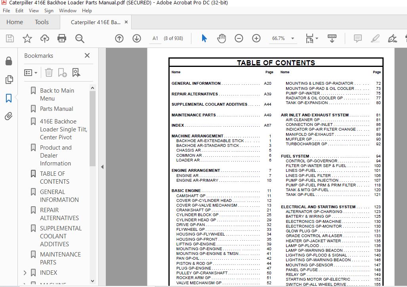Image resolution: width=407 pixels, height=287 pixels.
Task: Add a new bookmark icon
Action: [62, 72]
